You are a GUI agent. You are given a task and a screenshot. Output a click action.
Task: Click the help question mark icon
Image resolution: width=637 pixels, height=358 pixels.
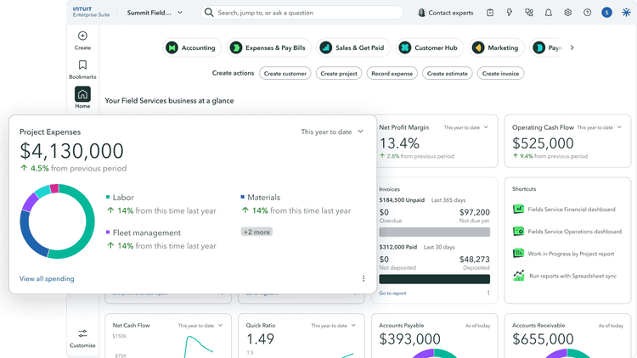[588, 13]
